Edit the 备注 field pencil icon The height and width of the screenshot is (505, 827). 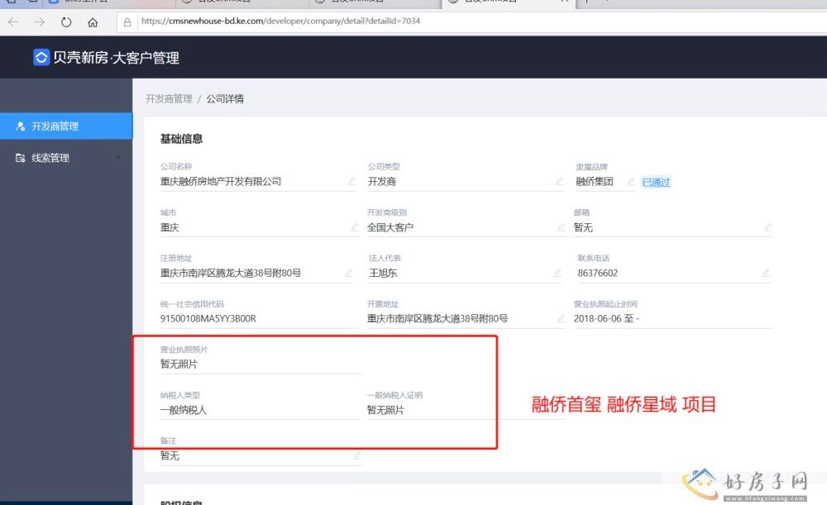(x=357, y=455)
